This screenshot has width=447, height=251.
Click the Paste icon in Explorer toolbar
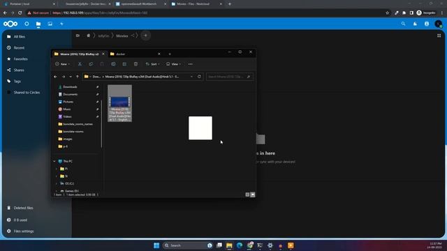(x=102, y=64)
